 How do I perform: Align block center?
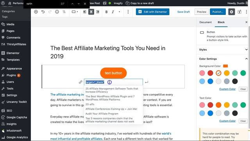91,12
